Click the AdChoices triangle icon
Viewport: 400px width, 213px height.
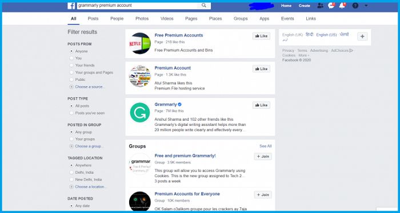click(x=351, y=51)
